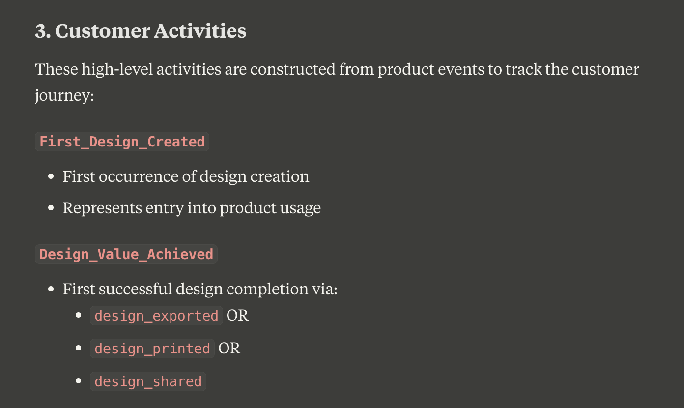Click "Represents entry into product usage" bullet text
This screenshot has height=408, width=684.
point(192,208)
